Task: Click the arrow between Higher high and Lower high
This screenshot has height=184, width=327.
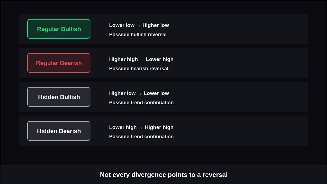Action: coord(142,60)
